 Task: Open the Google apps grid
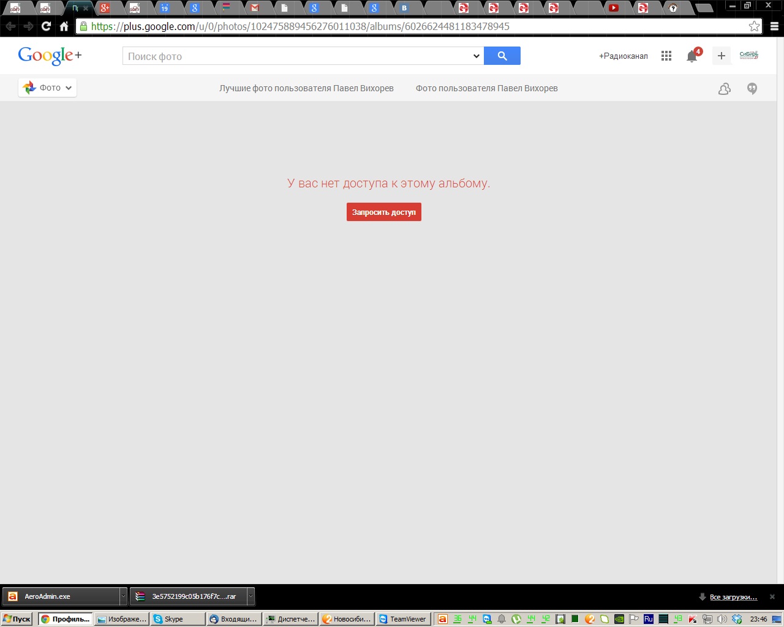(x=666, y=56)
